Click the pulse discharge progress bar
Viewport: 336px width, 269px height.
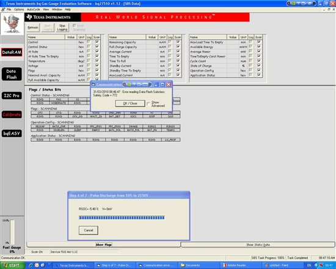[x=122, y=218]
